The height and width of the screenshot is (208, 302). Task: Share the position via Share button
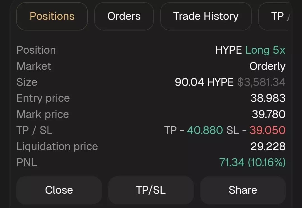click(x=243, y=190)
